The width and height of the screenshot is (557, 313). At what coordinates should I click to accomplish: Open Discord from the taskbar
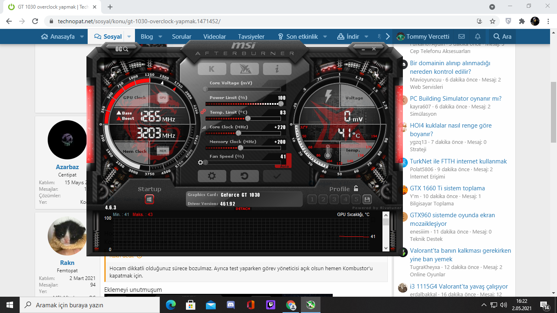(231, 305)
